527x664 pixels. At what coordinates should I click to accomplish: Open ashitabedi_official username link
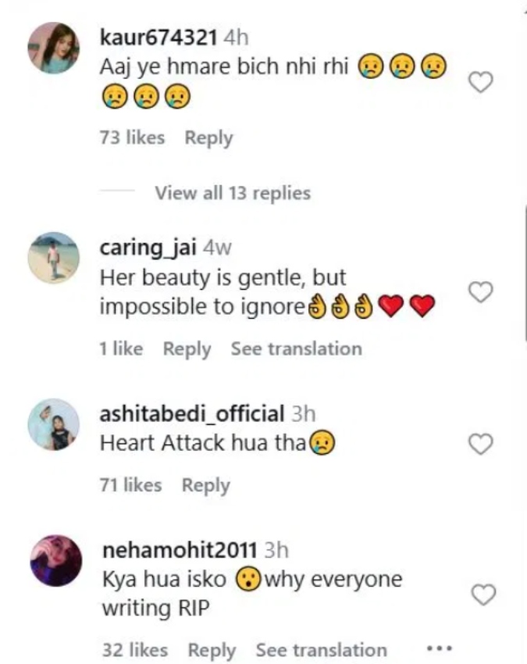pos(192,414)
